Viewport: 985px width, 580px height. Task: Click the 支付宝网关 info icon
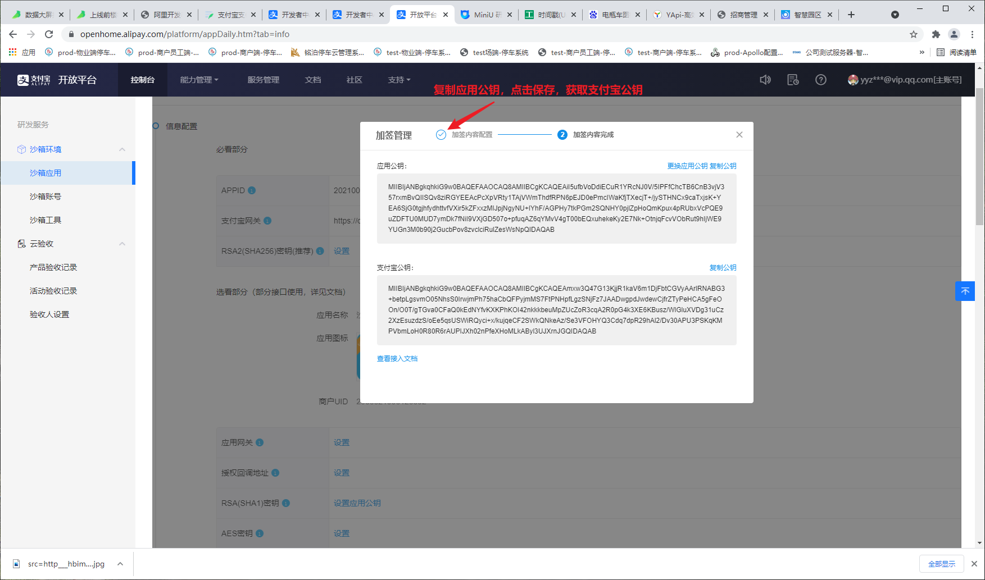[267, 221]
